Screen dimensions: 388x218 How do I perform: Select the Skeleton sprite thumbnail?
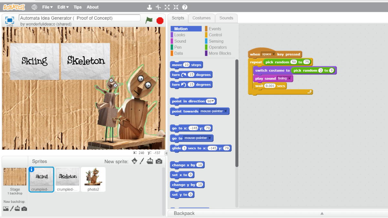pyautogui.click(x=67, y=178)
